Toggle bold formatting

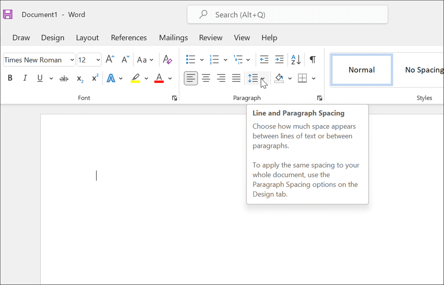10,78
